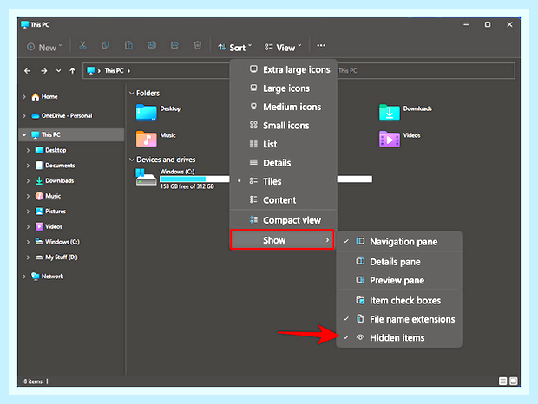
Task: Choose Extra large icons view
Action: [x=283, y=69]
